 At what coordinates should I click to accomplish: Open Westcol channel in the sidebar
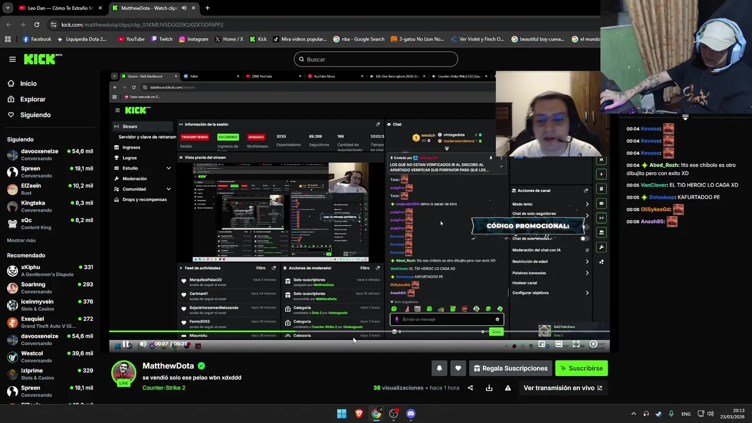click(x=50, y=357)
